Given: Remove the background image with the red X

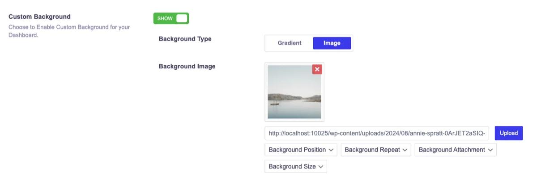Looking at the screenshot, I should [x=317, y=69].
